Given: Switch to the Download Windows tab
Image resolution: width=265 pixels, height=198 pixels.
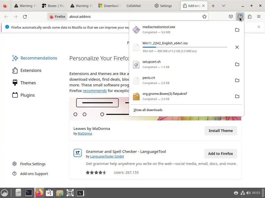Looking at the screenshot, I should (109, 6).
